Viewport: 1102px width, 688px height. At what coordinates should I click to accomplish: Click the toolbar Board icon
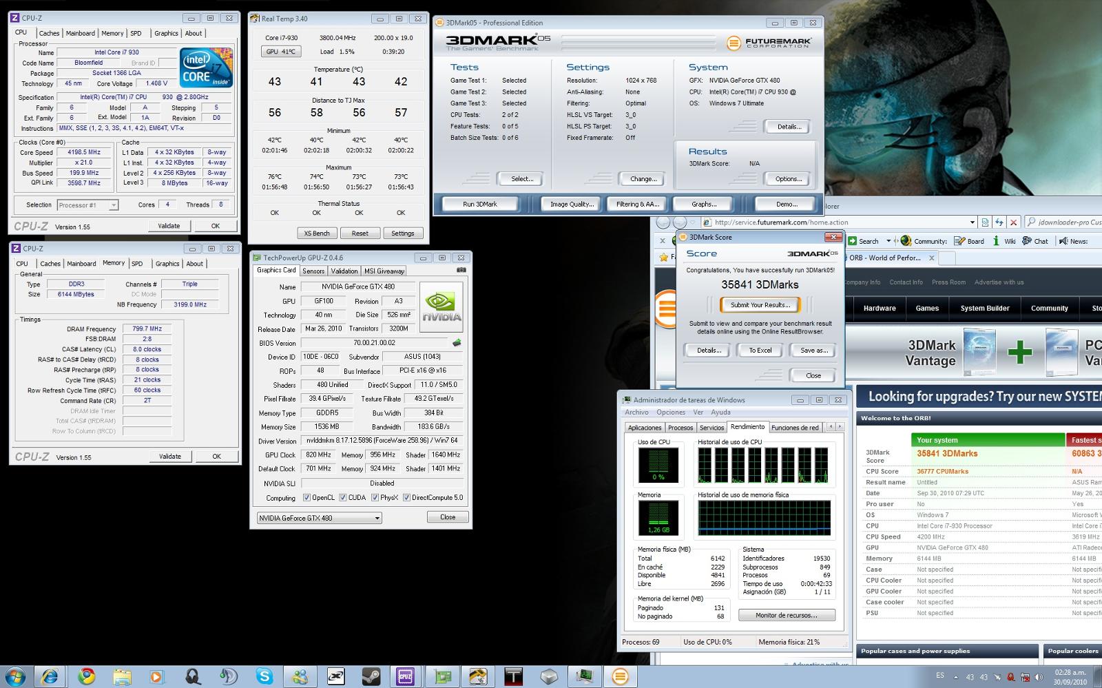pos(959,241)
